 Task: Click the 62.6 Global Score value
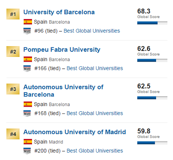click(x=144, y=49)
